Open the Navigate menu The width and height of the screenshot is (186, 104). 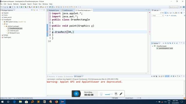pyautogui.click(x=23, y=4)
